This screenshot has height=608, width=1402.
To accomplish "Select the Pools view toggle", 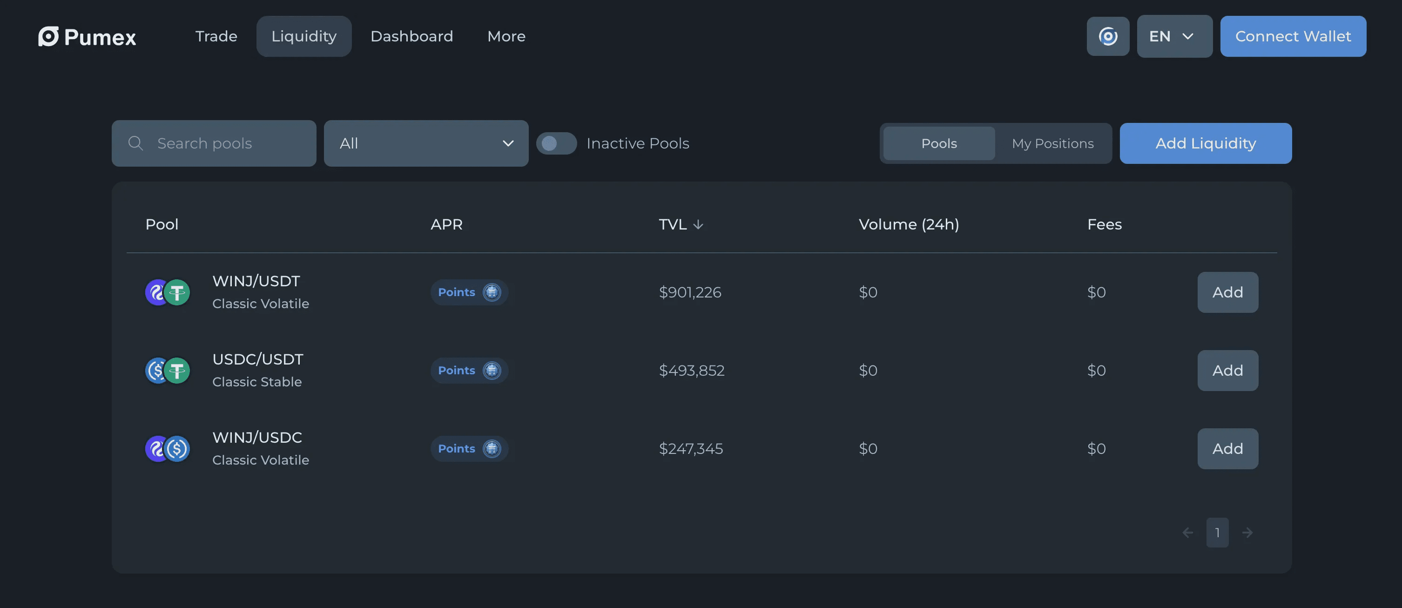I will point(938,143).
